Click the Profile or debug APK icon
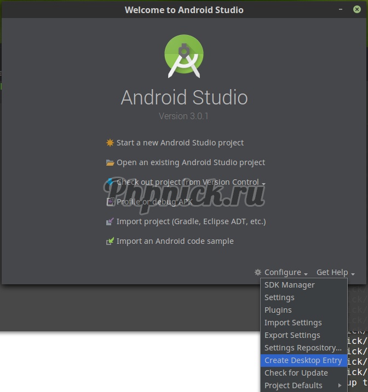The width and height of the screenshot is (368, 392). [110, 202]
